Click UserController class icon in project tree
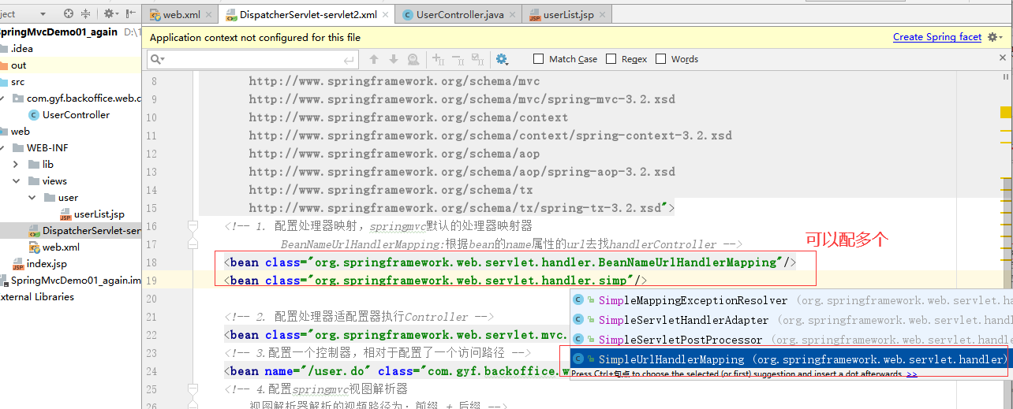This screenshot has width=1013, height=409. [34, 115]
